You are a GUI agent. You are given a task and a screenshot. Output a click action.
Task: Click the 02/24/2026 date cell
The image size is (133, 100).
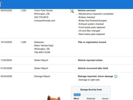(6, 76)
